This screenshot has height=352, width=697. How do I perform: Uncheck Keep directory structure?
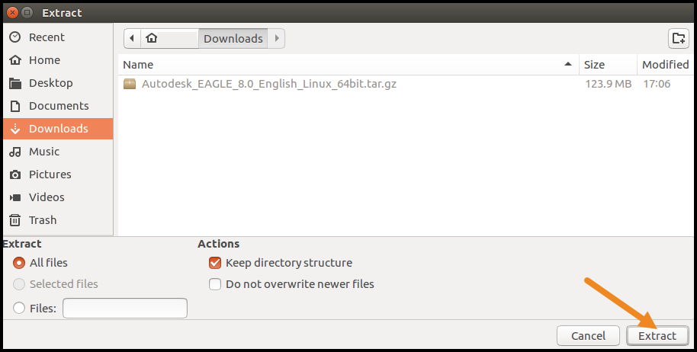point(214,263)
